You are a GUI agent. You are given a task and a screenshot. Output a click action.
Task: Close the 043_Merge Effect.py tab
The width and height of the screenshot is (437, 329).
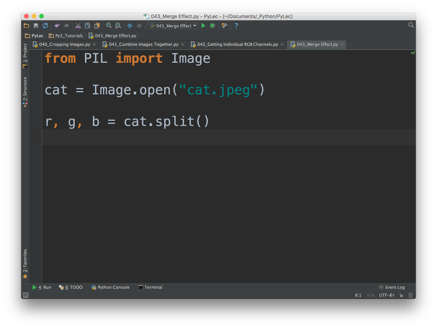[x=342, y=44]
